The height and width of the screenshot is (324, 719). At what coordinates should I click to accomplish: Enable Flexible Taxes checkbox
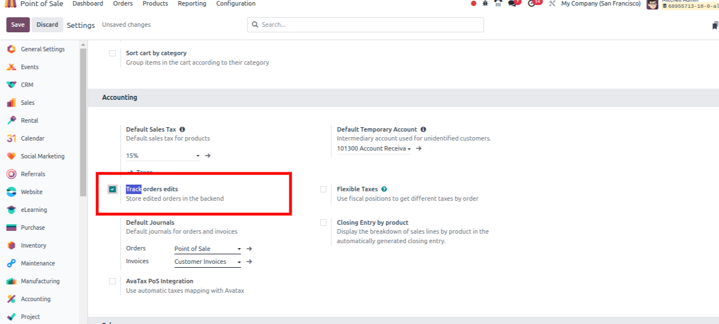[x=323, y=190]
